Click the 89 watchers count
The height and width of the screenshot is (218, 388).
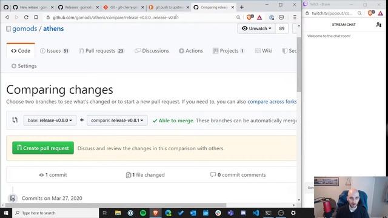tap(281, 28)
